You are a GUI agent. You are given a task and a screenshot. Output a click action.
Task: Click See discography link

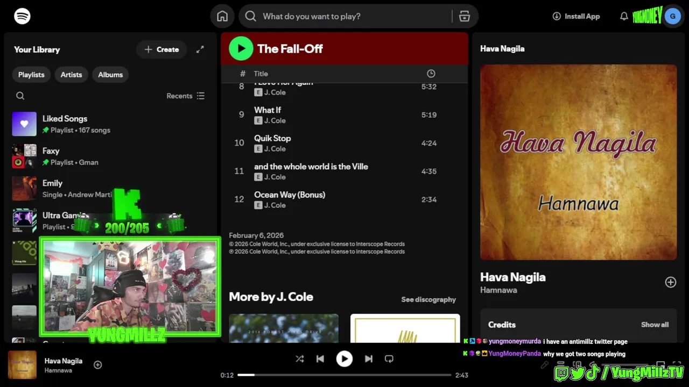click(428, 299)
